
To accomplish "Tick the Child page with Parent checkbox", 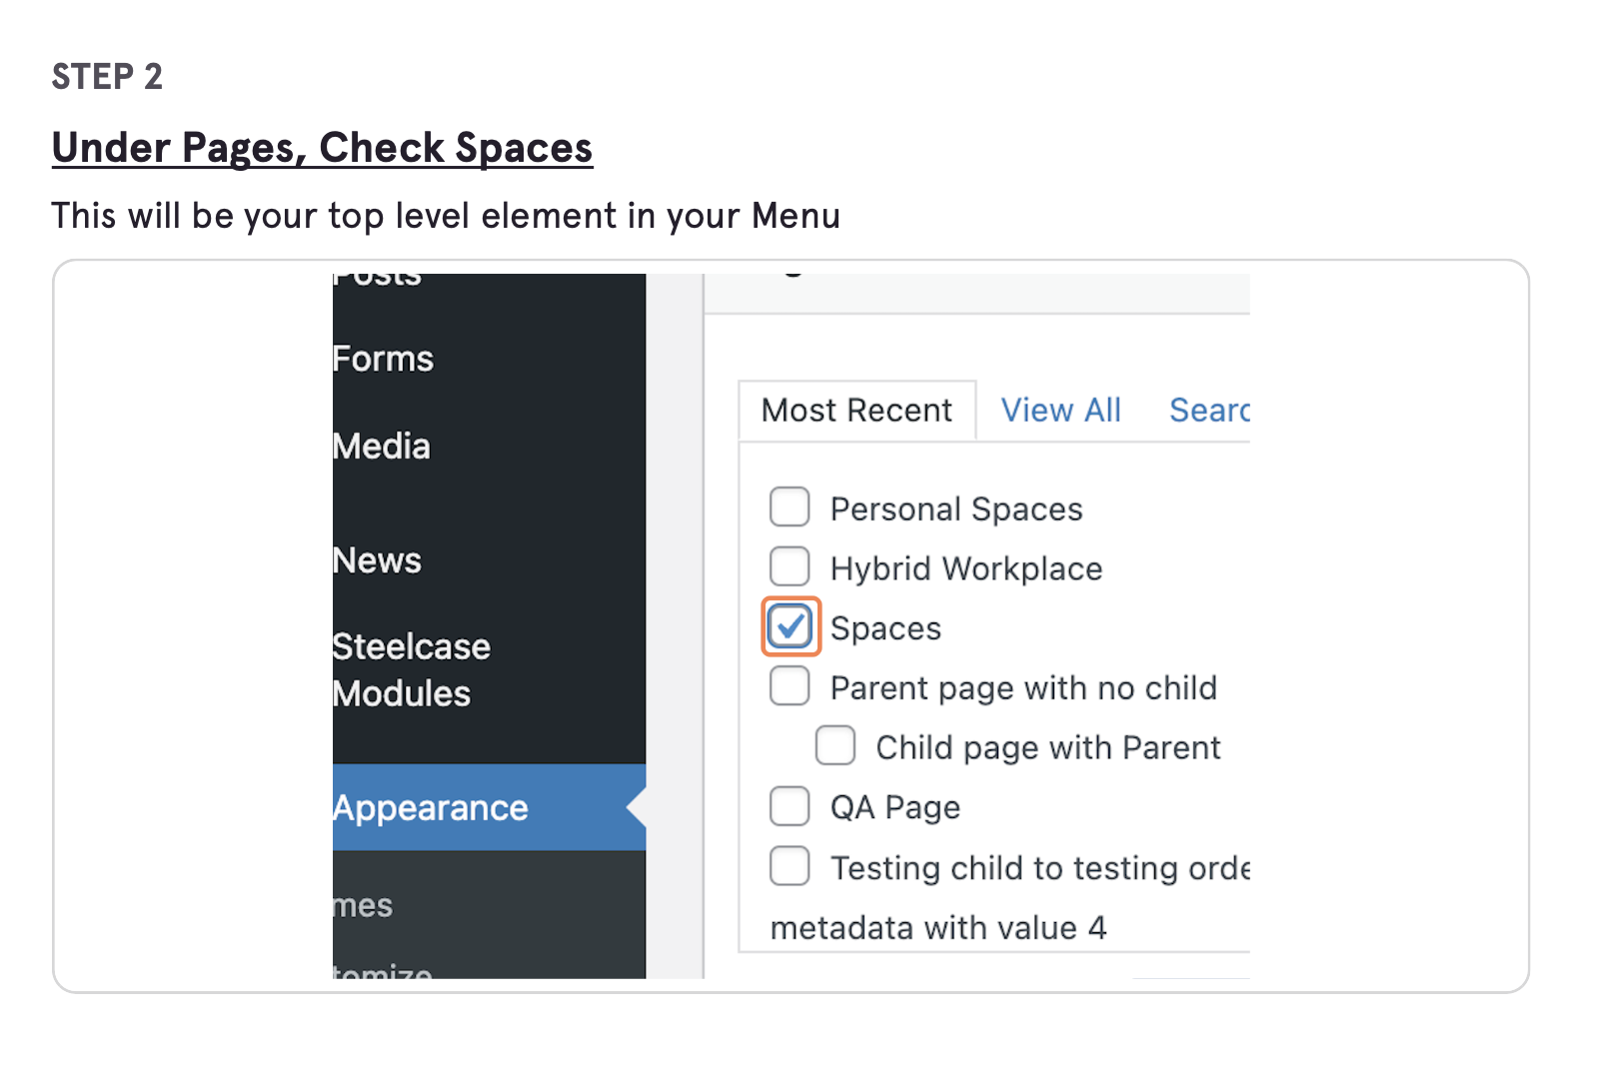I will click(x=835, y=745).
